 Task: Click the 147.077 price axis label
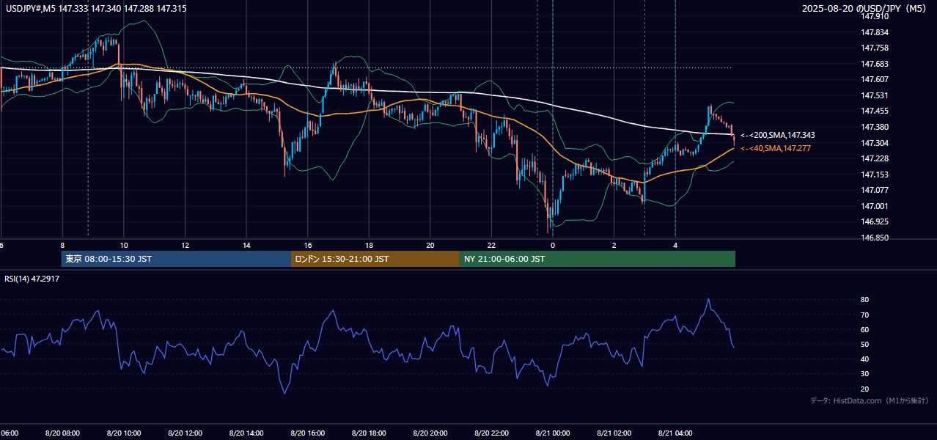(875, 190)
